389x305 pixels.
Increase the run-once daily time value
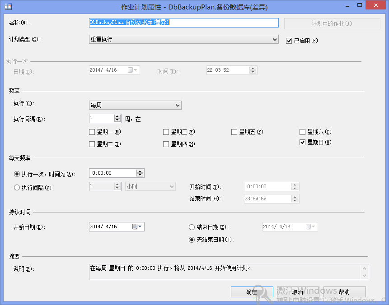point(140,171)
